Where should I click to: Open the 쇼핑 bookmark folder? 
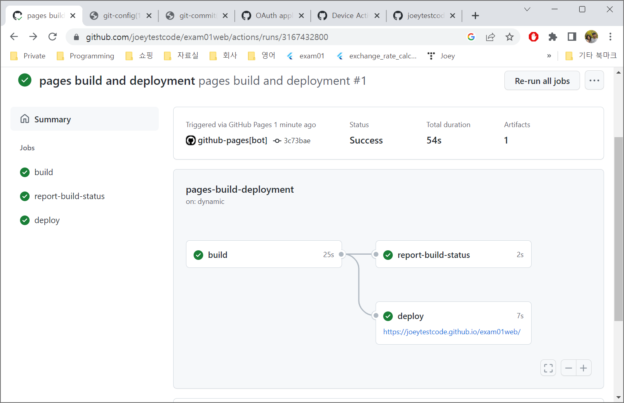click(139, 56)
